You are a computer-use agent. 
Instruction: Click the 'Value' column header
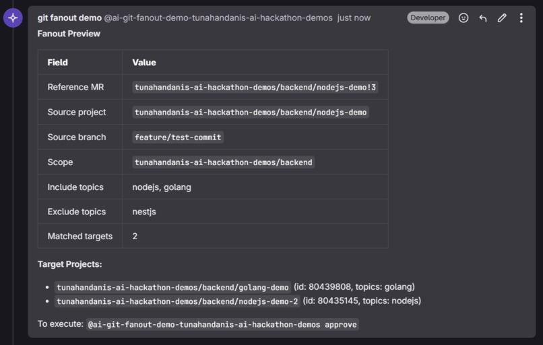pyautogui.click(x=255, y=63)
